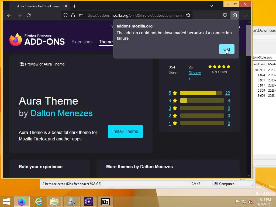Click the five-star rating progress bar

[x=201, y=93]
